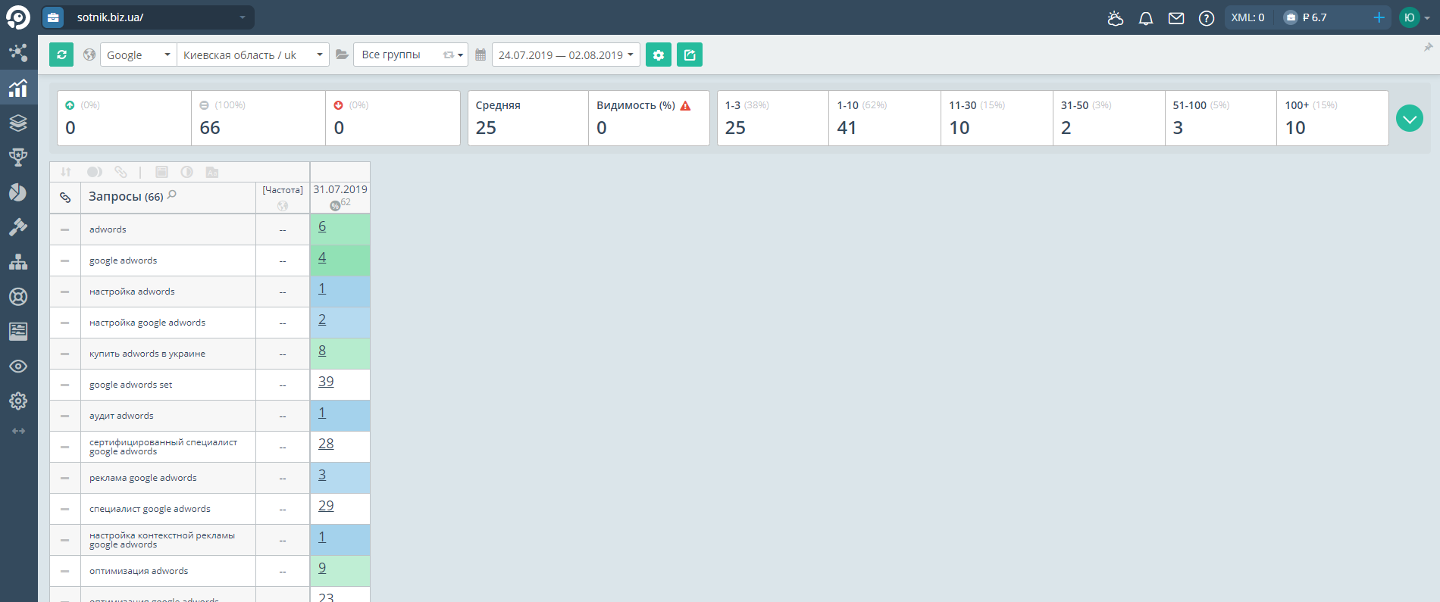Open the Все группы groups dropdown

[x=410, y=55]
